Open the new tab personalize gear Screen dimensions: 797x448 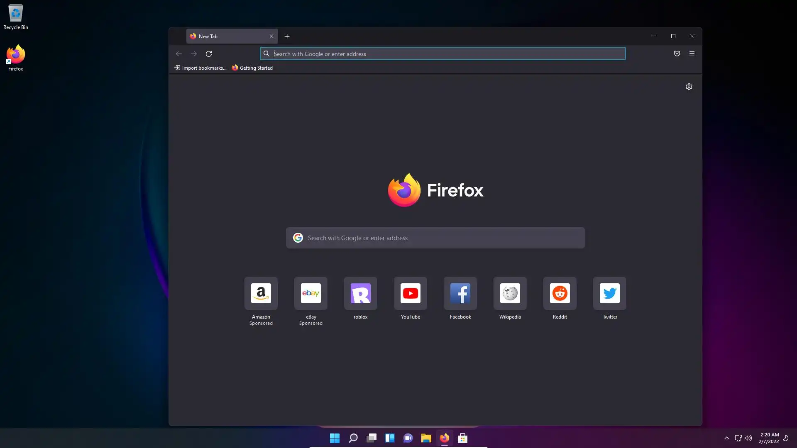point(689,87)
